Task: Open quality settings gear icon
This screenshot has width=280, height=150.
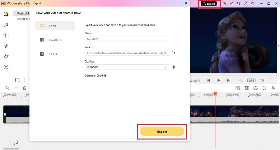Action: click(x=173, y=67)
